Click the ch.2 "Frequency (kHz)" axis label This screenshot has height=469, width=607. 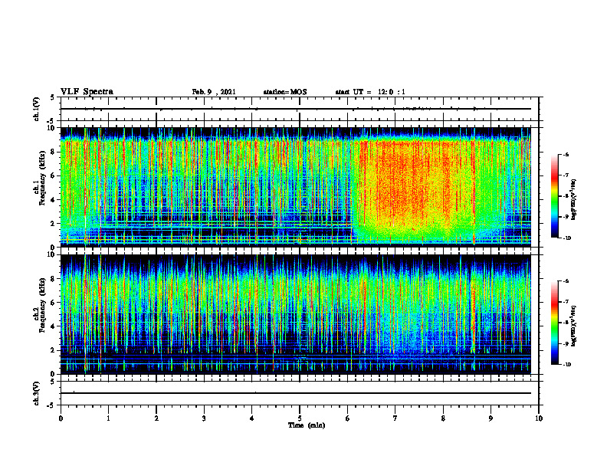pyautogui.click(x=42, y=305)
